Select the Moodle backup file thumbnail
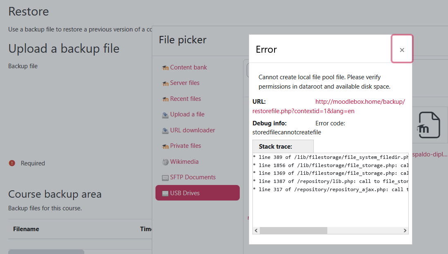This screenshot has width=448, height=254. pos(429,125)
